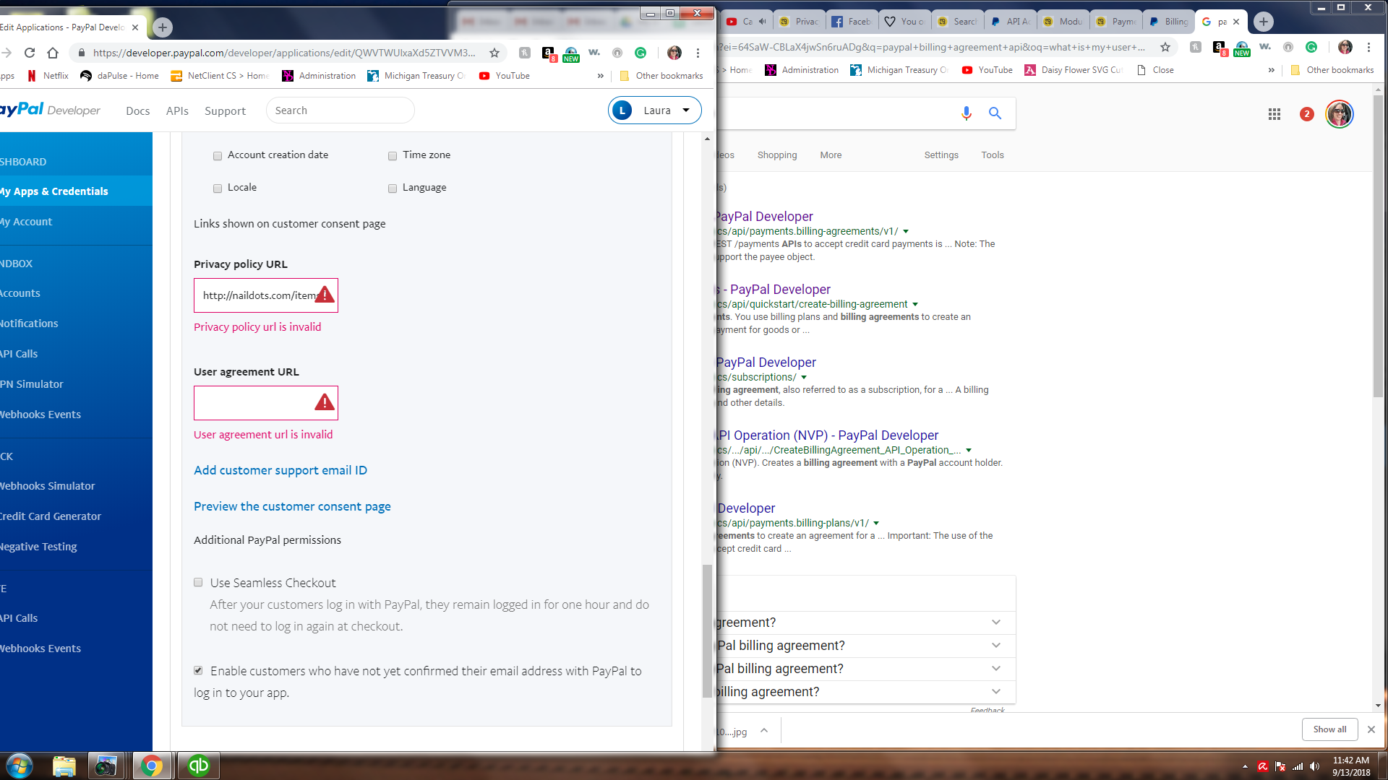
Task: Open QuickBooks from the taskbar
Action: [x=199, y=766]
